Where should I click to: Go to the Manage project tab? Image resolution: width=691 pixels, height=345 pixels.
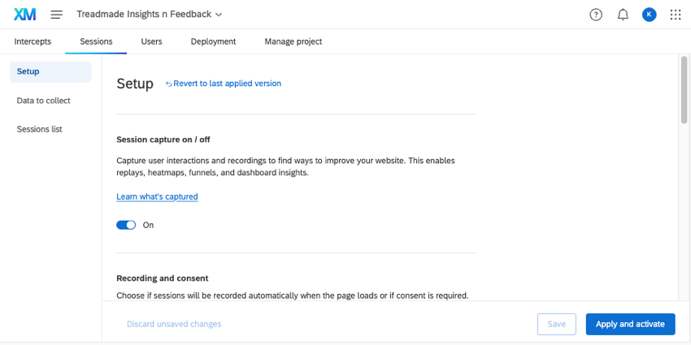coord(293,41)
